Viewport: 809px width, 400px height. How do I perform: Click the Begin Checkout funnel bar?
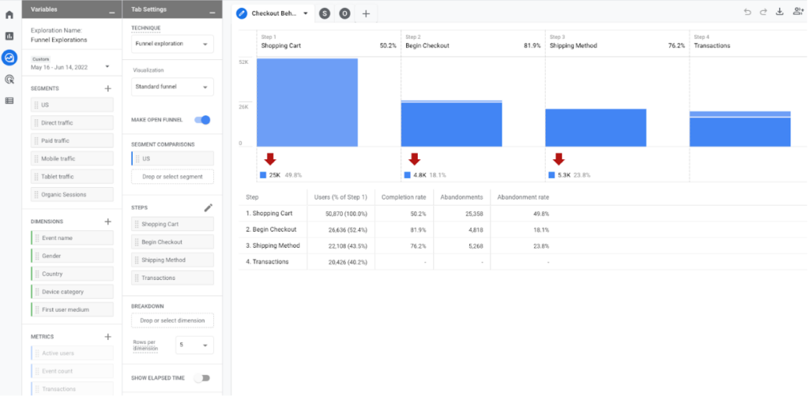(451, 124)
